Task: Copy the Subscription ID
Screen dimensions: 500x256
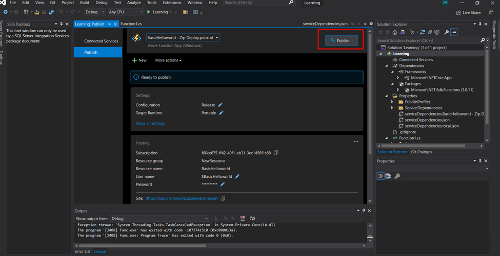Action: point(276,153)
